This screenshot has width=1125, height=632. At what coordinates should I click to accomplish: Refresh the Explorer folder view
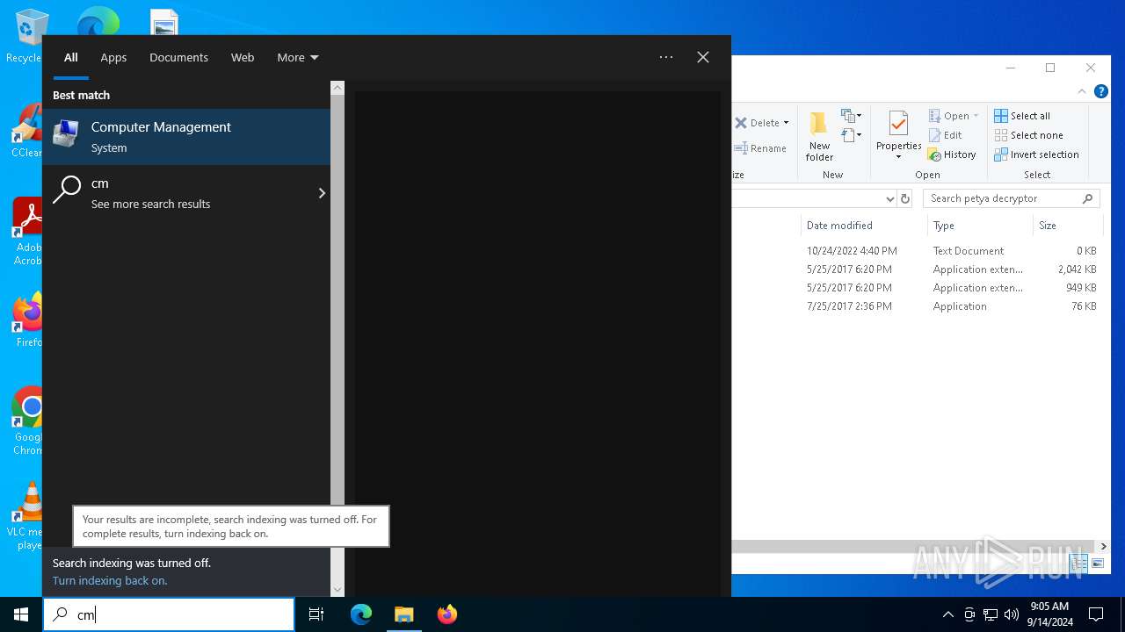[905, 199]
